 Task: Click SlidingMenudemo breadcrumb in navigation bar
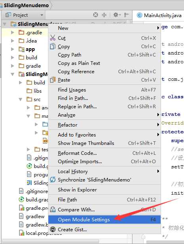pyautogui.click(x=26, y=6)
